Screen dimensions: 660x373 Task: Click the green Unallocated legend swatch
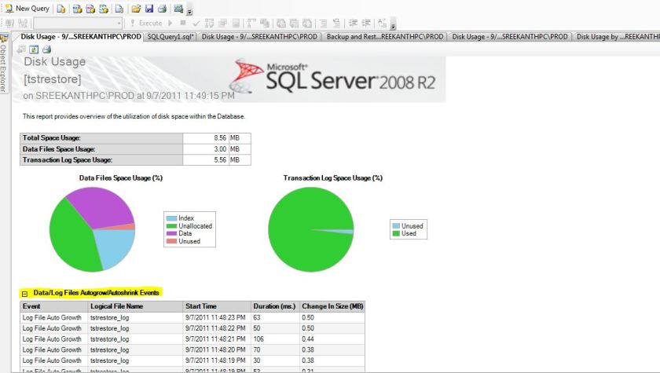click(172, 226)
